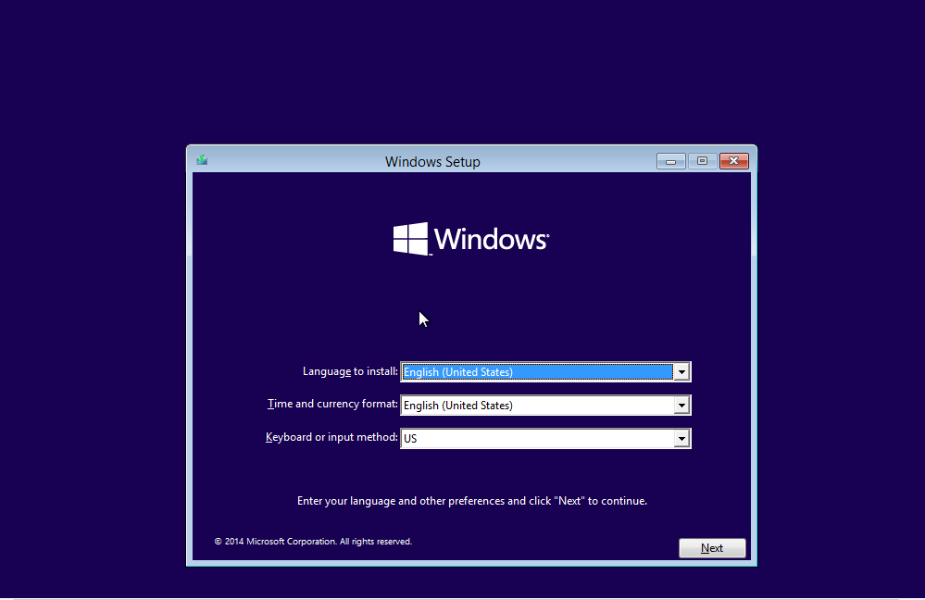Click the Windows Setup title bar icon
This screenshot has width=925, height=600.
(x=202, y=160)
